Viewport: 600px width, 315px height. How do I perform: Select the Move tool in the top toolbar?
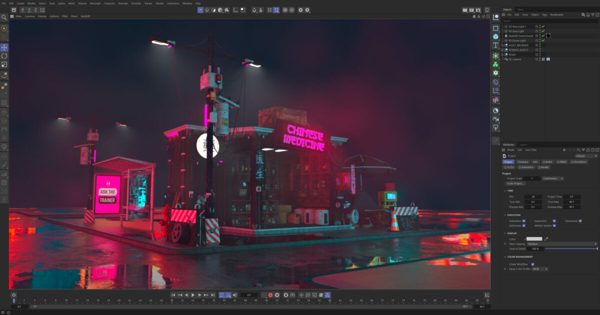(x=4, y=48)
